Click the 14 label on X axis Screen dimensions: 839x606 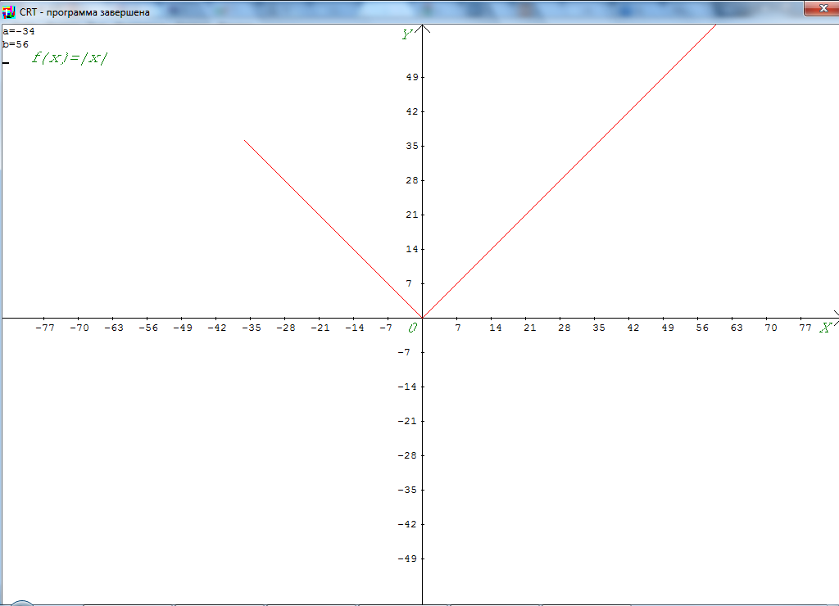tap(496, 328)
